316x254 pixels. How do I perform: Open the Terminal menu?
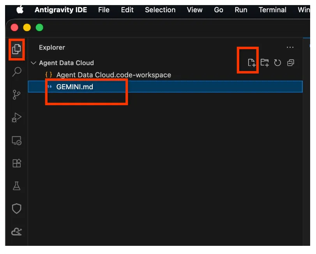tap(272, 10)
